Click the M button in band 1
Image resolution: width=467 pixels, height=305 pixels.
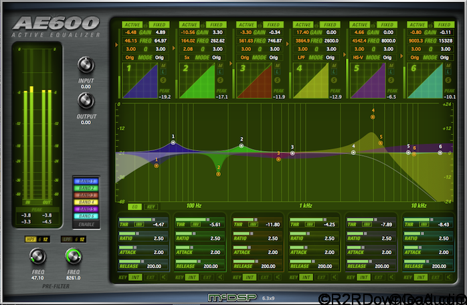tap(163, 66)
